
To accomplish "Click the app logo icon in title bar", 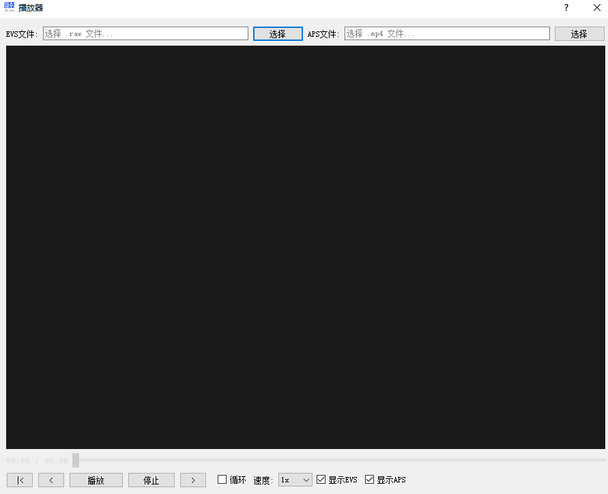I will pos(10,7).
